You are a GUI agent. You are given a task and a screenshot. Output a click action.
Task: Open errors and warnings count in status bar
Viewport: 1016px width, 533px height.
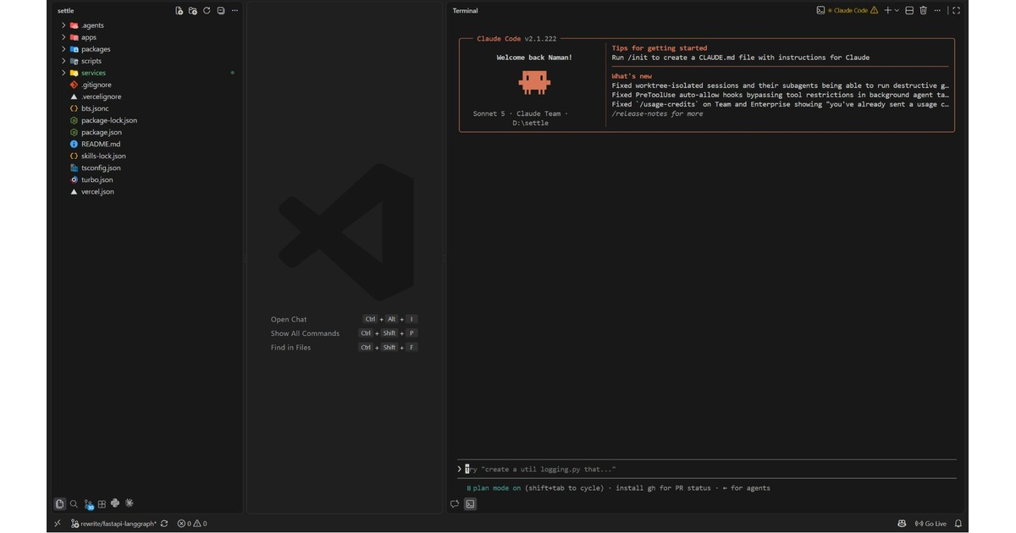(192, 524)
